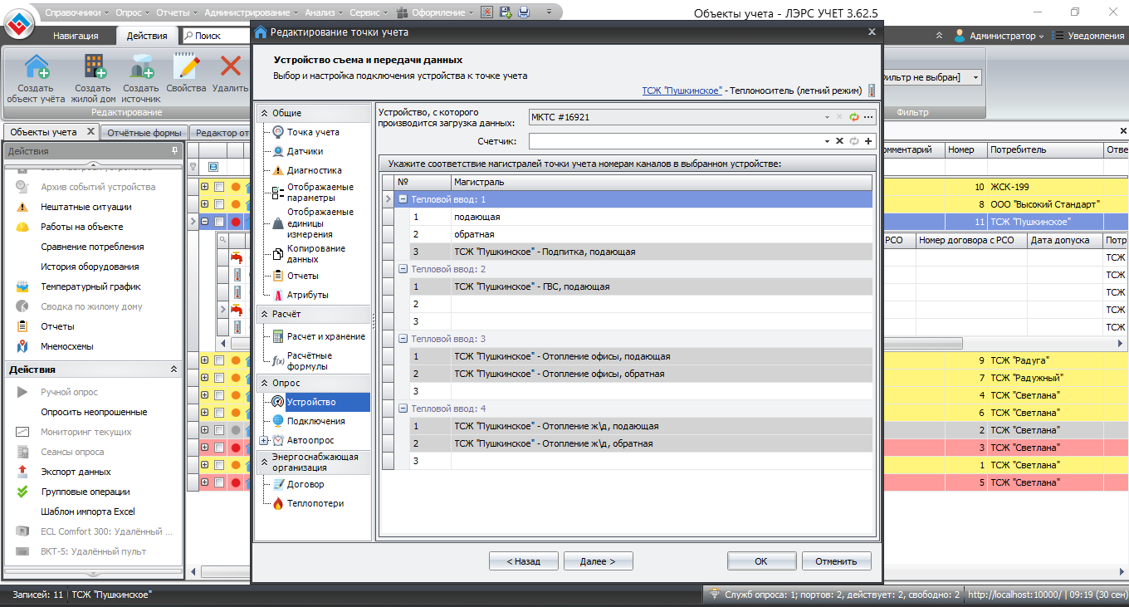This screenshot has width=1129, height=607.
Task: Click the green refresh icon beside МКТС #16921
Action: click(x=854, y=117)
